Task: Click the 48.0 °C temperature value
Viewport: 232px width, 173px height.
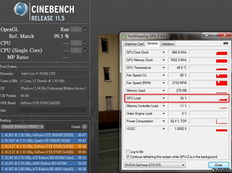Action: coord(178,67)
